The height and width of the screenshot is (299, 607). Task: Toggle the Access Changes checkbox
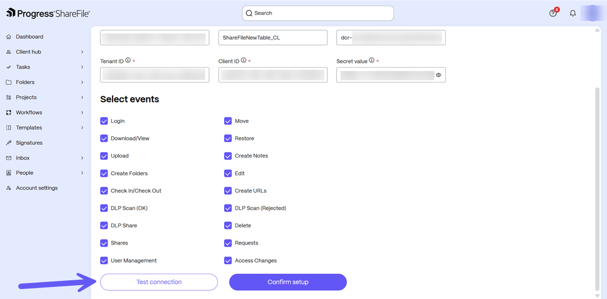coord(227,261)
